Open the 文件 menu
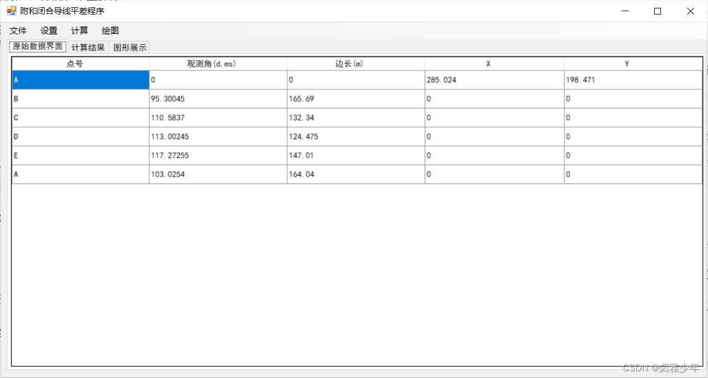This screenshot has height=378, width=708. (18, 31)
